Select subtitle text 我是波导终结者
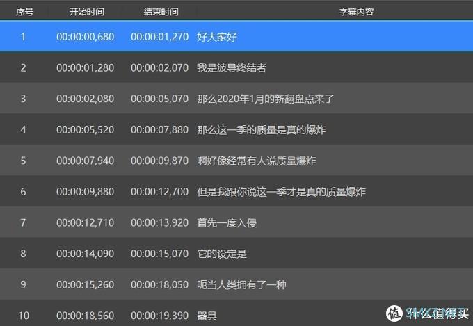 [232, 68]
